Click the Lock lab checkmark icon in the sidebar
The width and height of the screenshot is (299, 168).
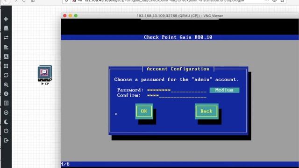click(x=6, y=112)
